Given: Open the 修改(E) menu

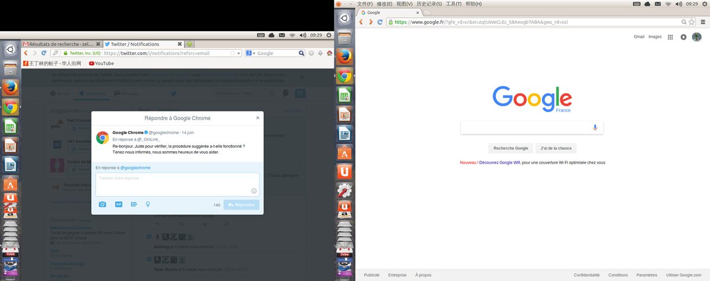Looking at the screenshot, I should click(385, 4).
